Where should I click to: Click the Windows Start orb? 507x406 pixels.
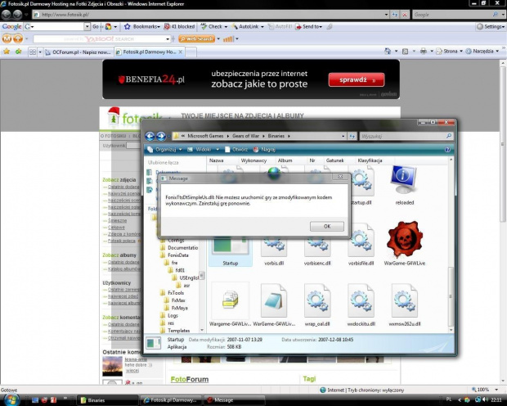[x=11, y=399]
